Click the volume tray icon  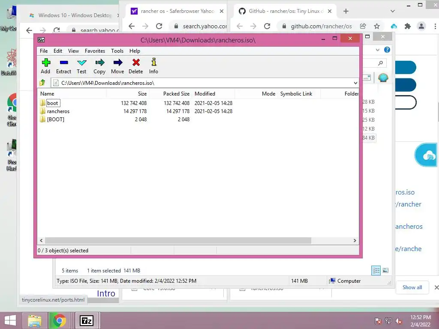[398, 321]
